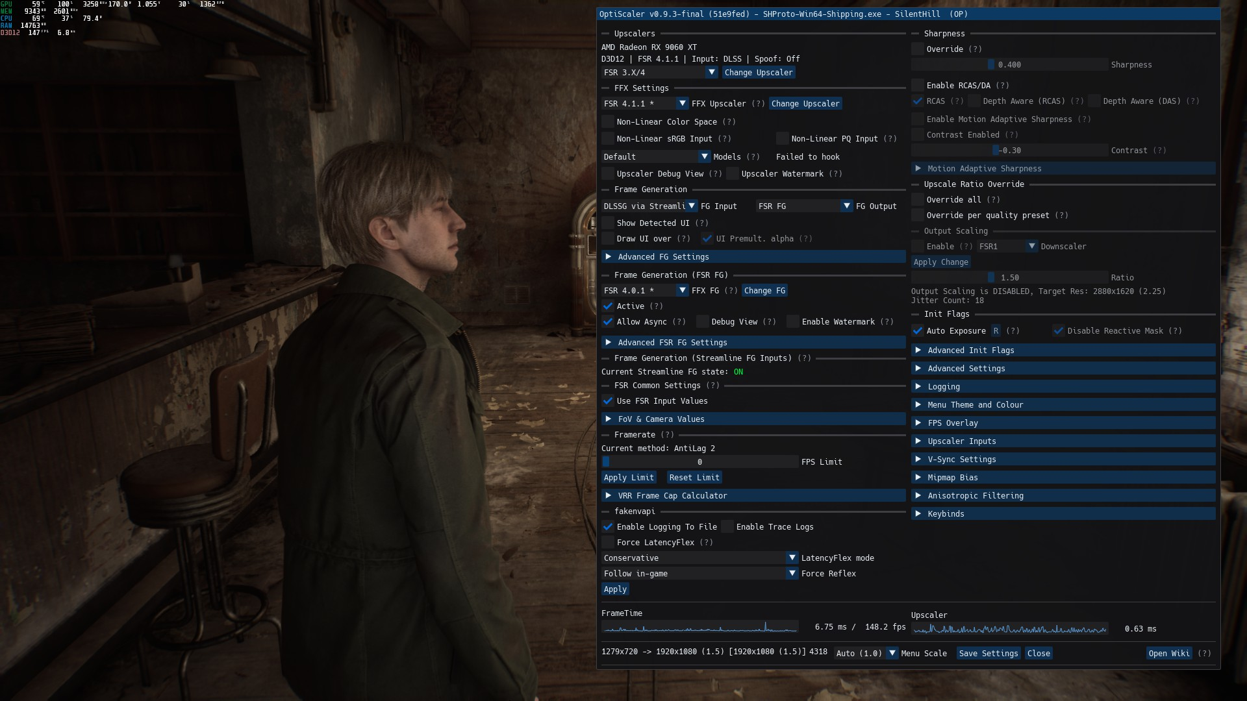Open the Default Models dropdown
Viewport: 1247px width, 701px height.
coord(655,157)
